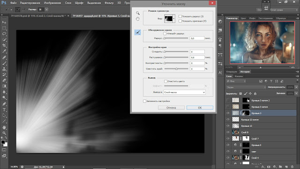Image resolution: width=300 pixels, height=169 pixels.
Task: Select the Blur tool
Action: [4, 92]
